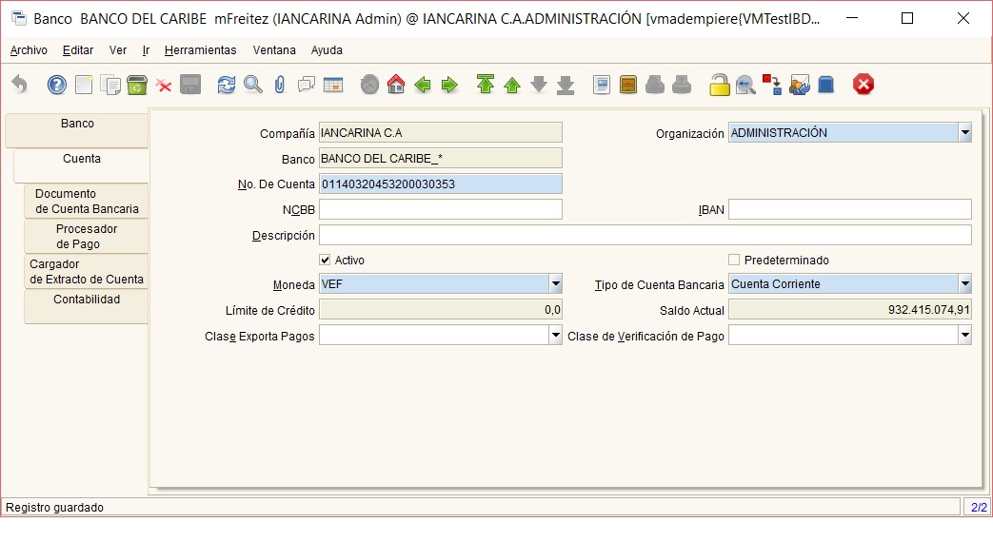Jump to last record icon
This screenshot has height=542, width=993.
(x=566, y=84)
